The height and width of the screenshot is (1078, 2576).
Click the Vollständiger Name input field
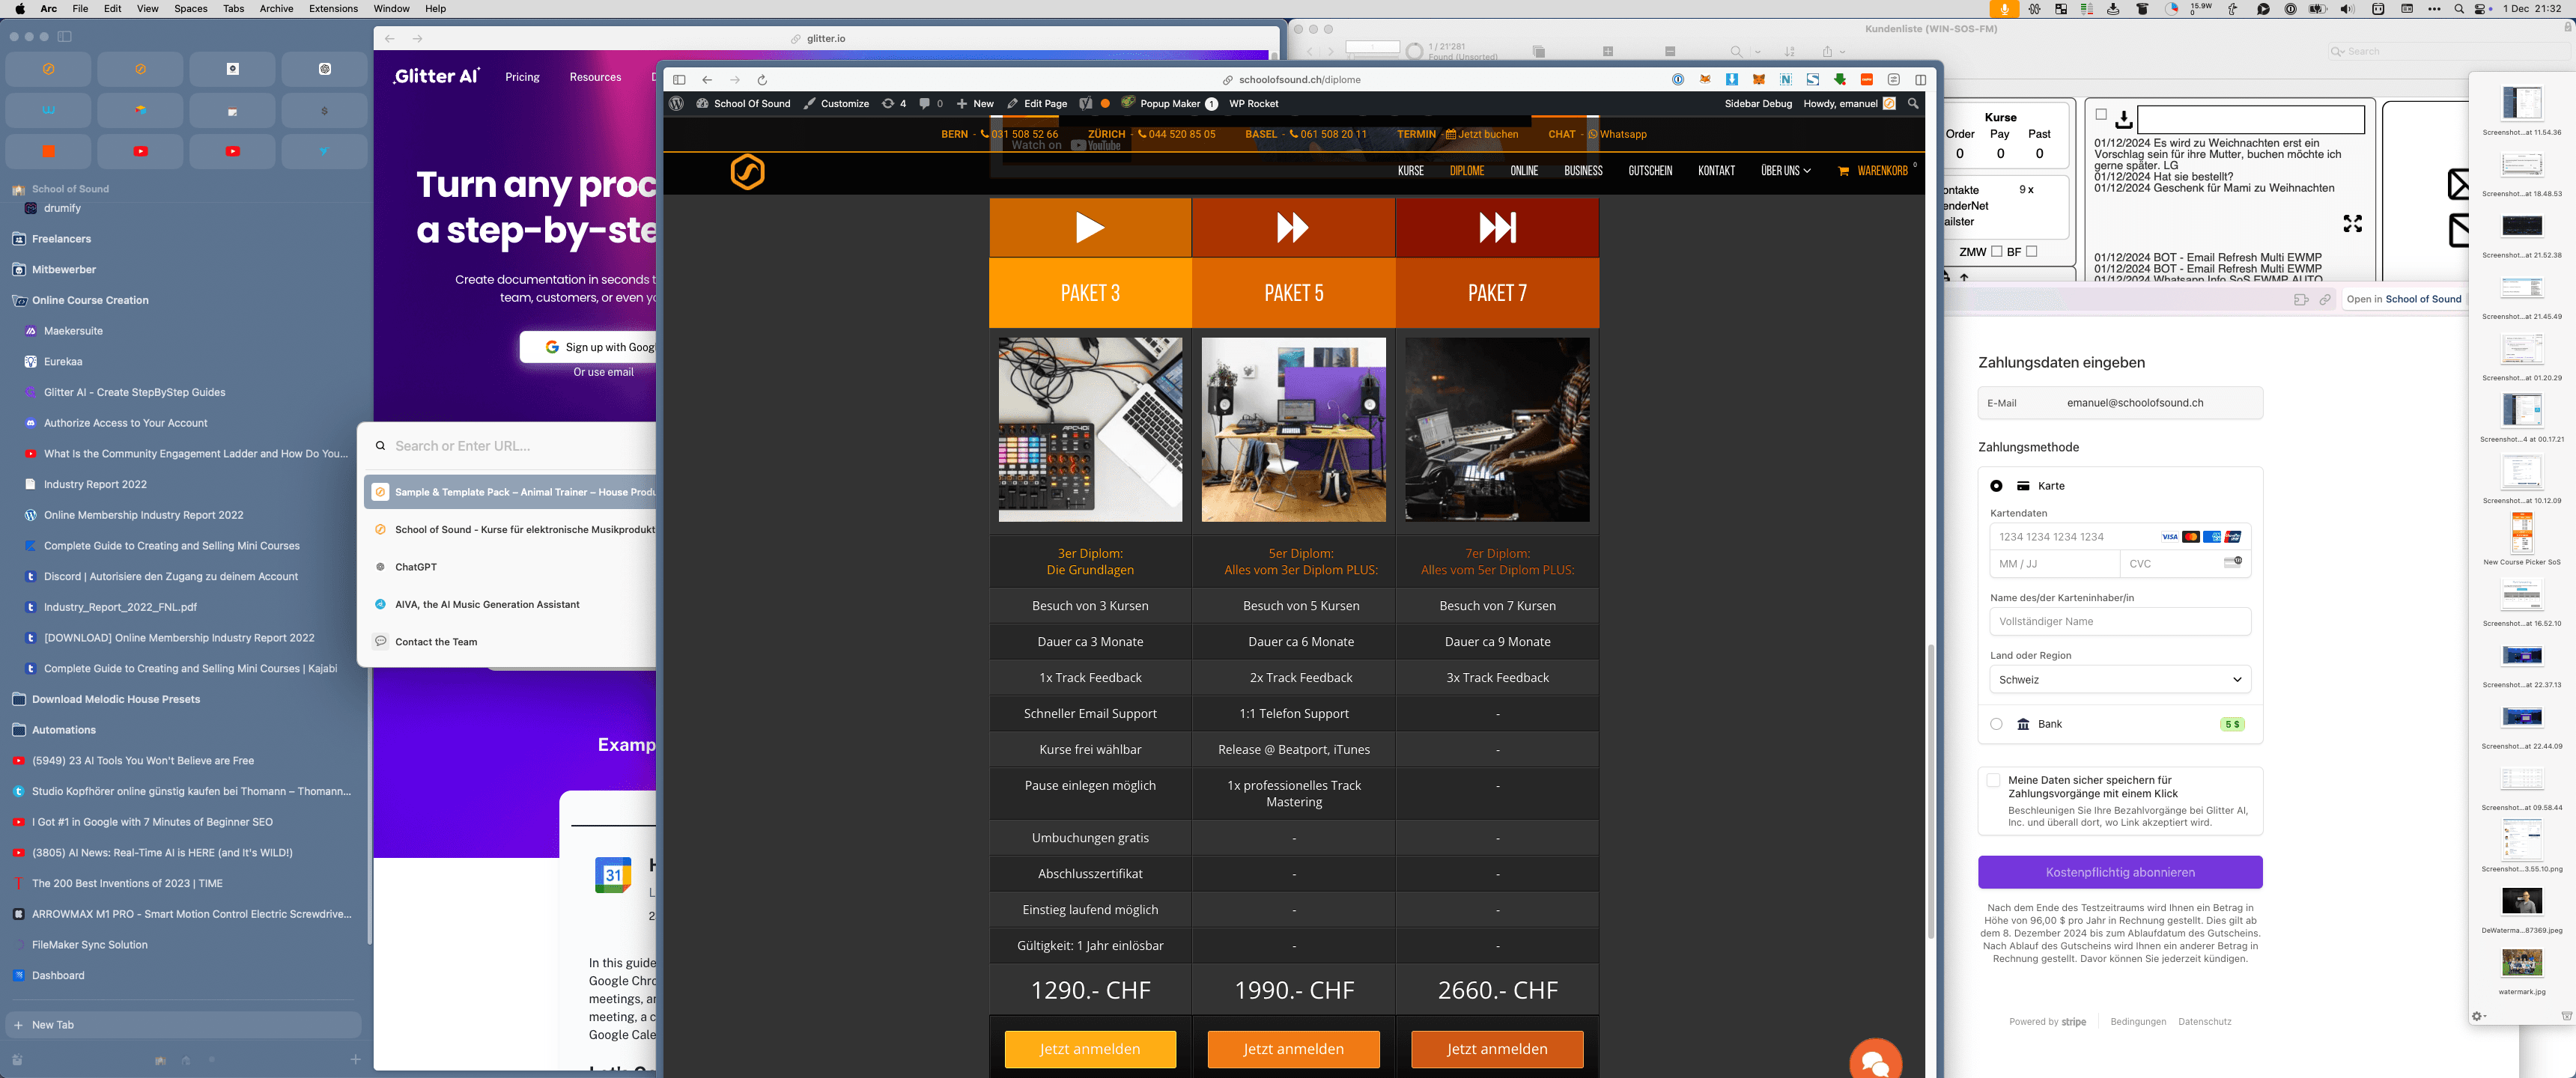[x=2120, y=621]
